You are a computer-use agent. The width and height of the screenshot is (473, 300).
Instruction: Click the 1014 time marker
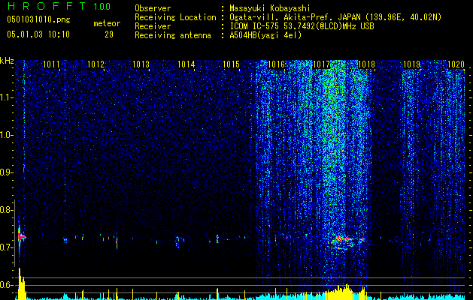pos(186,64)
